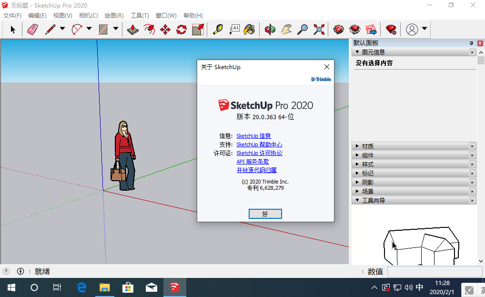Choose the Orbit camera tool
Image resolution: width=485 pixels, height=297 pixels.
(270, 30)
